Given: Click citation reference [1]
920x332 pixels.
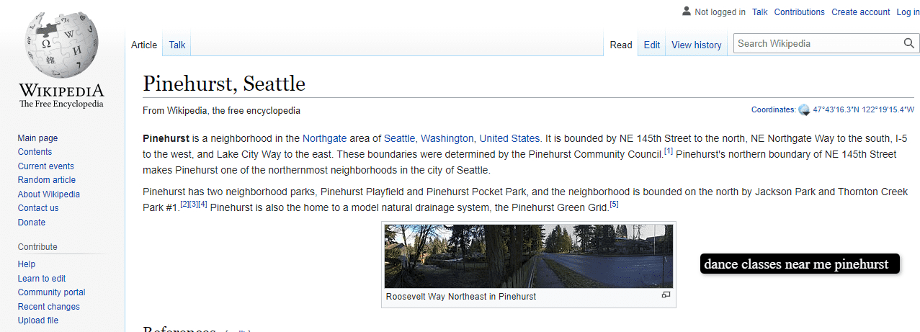Looking at the screenshot, I should click(669, 151).
